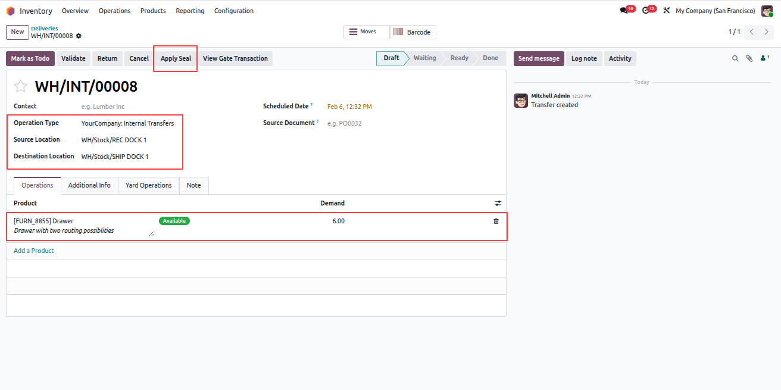Open Destination Location dropdown field
Viewport: 781px width, 390px height.
(164, 157)
